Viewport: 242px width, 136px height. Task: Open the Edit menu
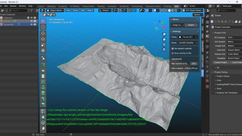click(x=6, y=6)
